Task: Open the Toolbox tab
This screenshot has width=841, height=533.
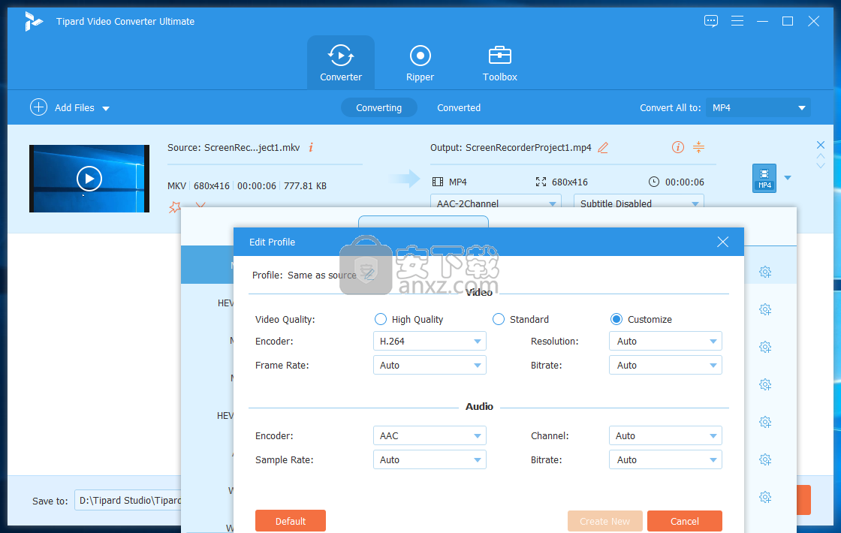Action: [499, 63]
